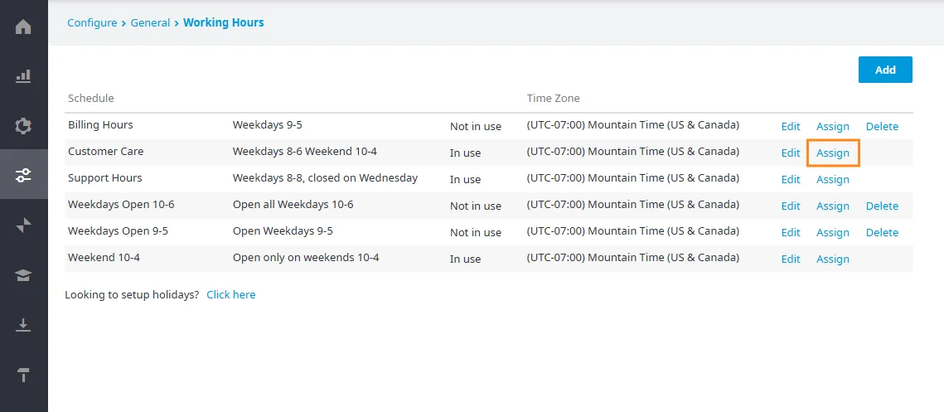Click the gear settings sidebar icon
The height and width of the screenshot is (412, 944).
pyautogui.click(x=23, y=126)
